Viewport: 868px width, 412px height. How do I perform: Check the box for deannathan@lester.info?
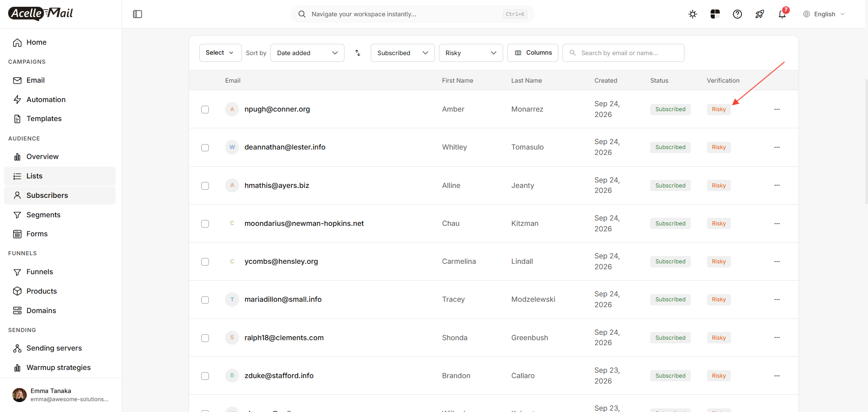[x=205, y=148]
